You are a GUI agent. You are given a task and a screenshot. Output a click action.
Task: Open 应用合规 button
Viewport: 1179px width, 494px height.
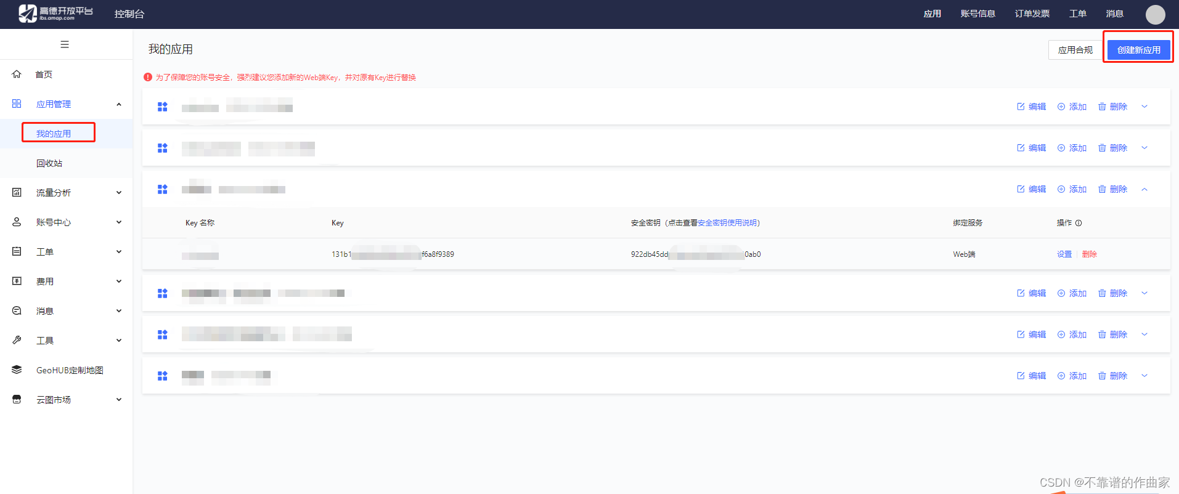[x=1075, y=50]
